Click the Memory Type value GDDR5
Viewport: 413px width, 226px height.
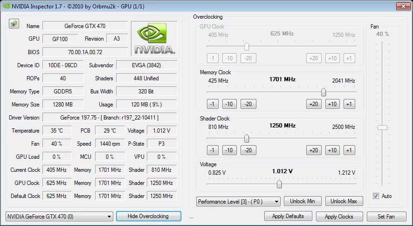tap(63, 91)
